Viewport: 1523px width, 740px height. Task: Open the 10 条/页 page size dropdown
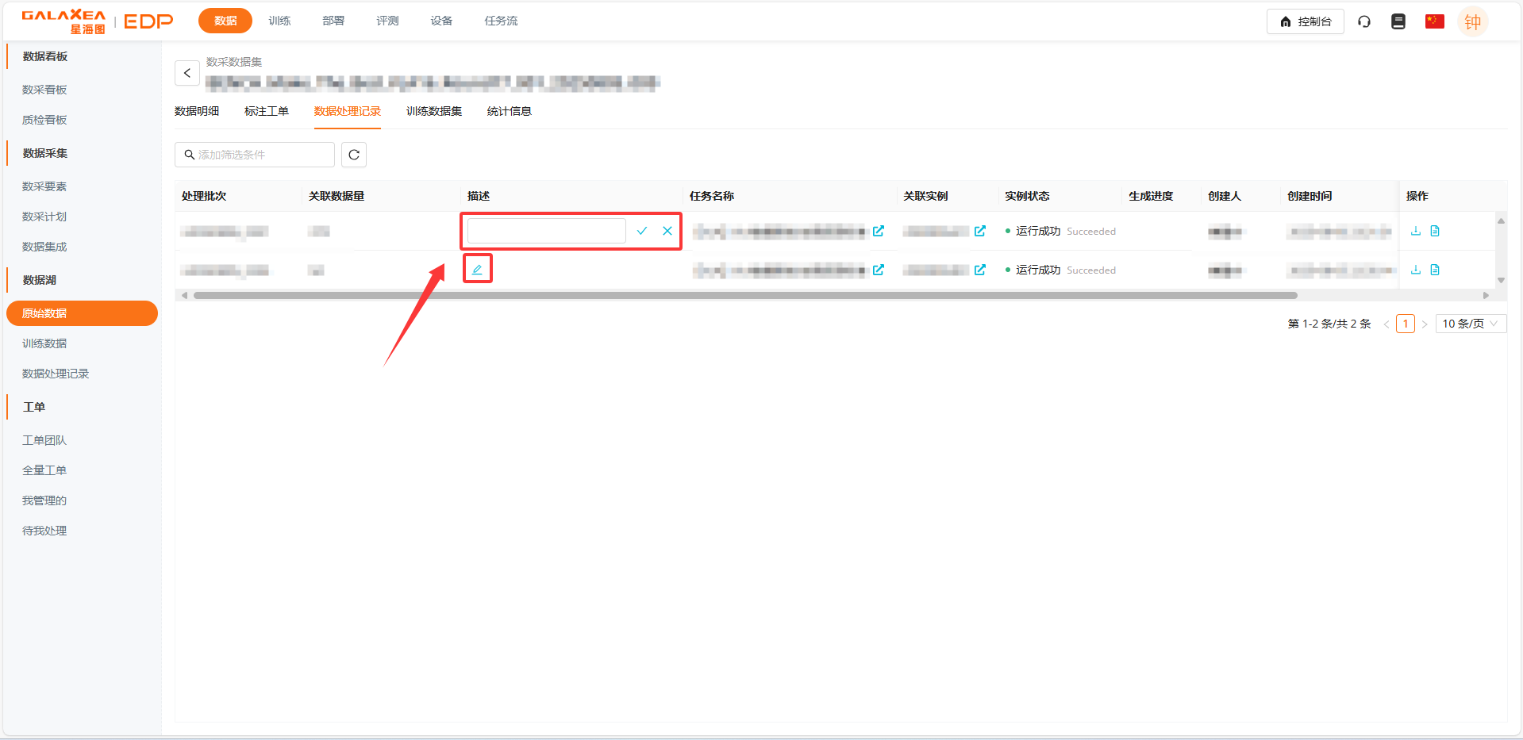click(x=1470, y=324)
